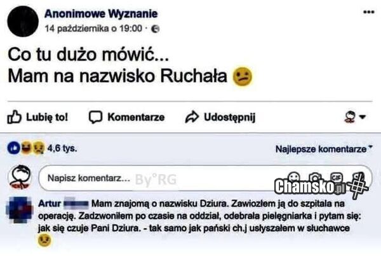This screenshot has width=381, height=256.
Task: Open Komentarze via the speech bubble icon
Action: tap(95, 117)
